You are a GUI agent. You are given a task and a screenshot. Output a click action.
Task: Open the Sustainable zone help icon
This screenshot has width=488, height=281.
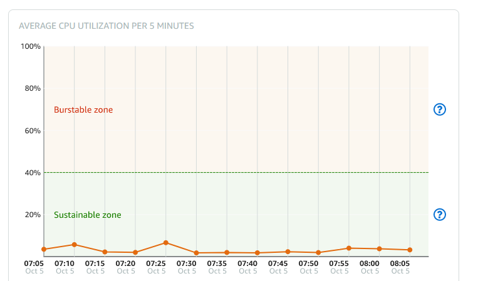pyautogui.click(x=439, y=215)
